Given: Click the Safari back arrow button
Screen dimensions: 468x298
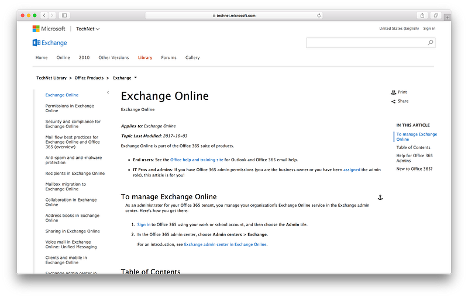Looking at the screenshot, I should [x=44, y=16].
